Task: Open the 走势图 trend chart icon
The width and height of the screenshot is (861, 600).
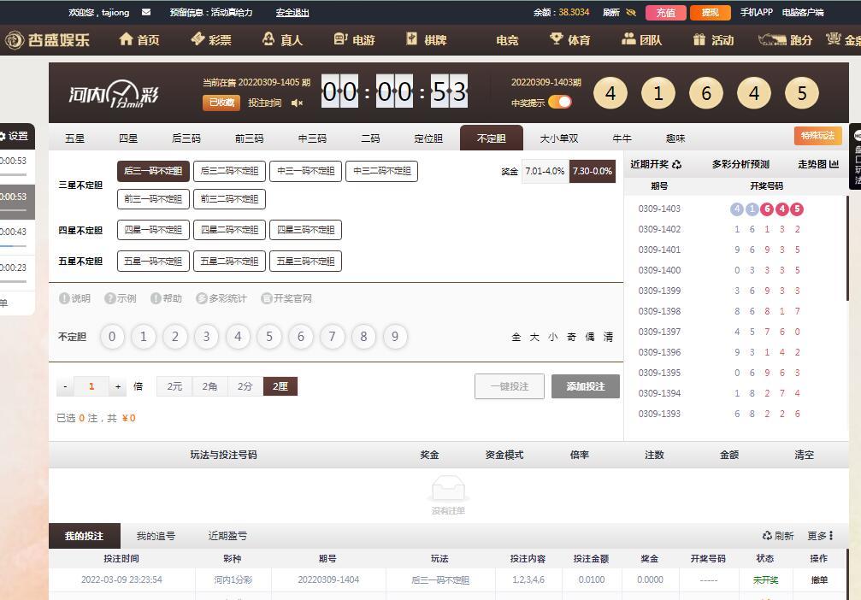Action: [833, 163]
